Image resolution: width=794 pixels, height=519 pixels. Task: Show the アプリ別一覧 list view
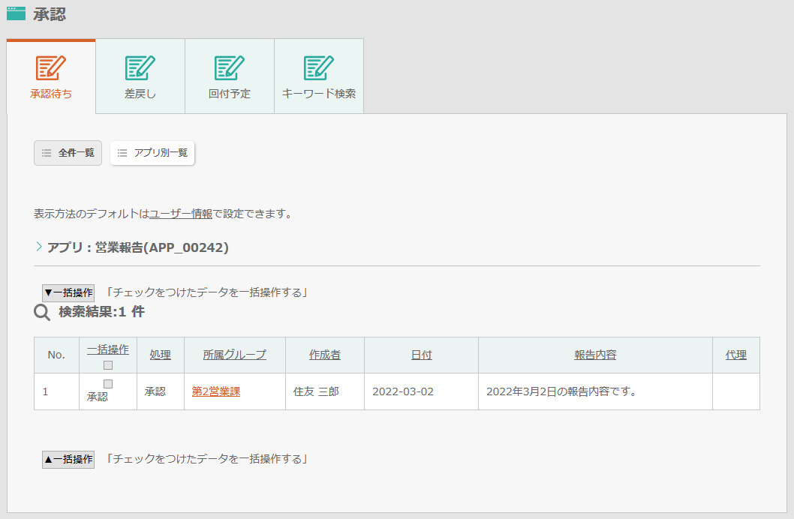pyautogui.click(x=152, y=153)
